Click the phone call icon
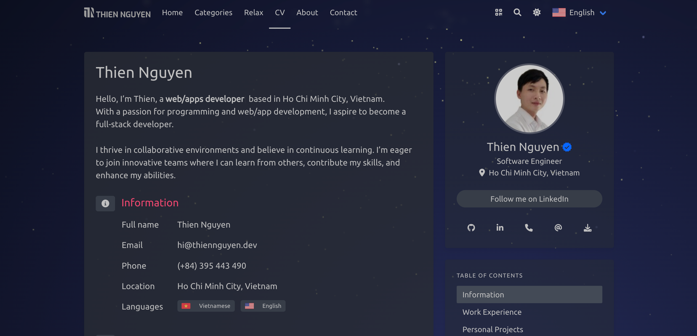The width and height of the screenshot is (697, 336). 529,228
